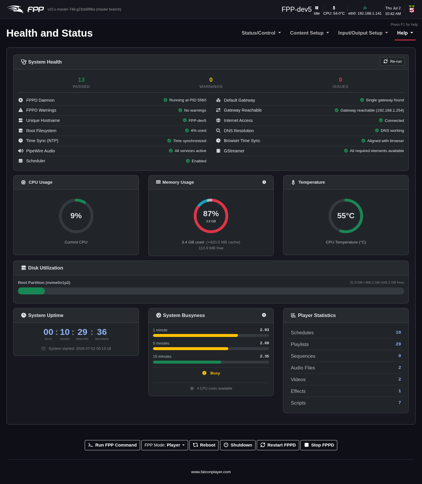Click the FPPD Daemon play icon
Viewport: 422px width, 484px height.
click(x=21, y=100)
